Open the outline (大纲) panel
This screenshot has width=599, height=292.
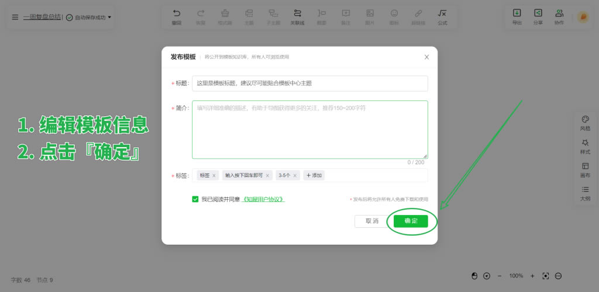click(585, 194)
